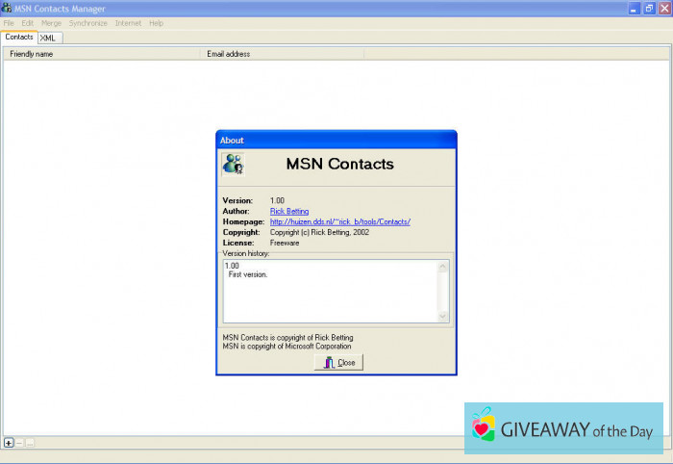Sort by Friendly name column header
This screenshot has width=673, height=464.
coord(101,54)
